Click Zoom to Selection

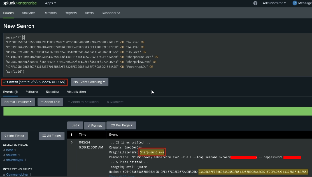83,102
